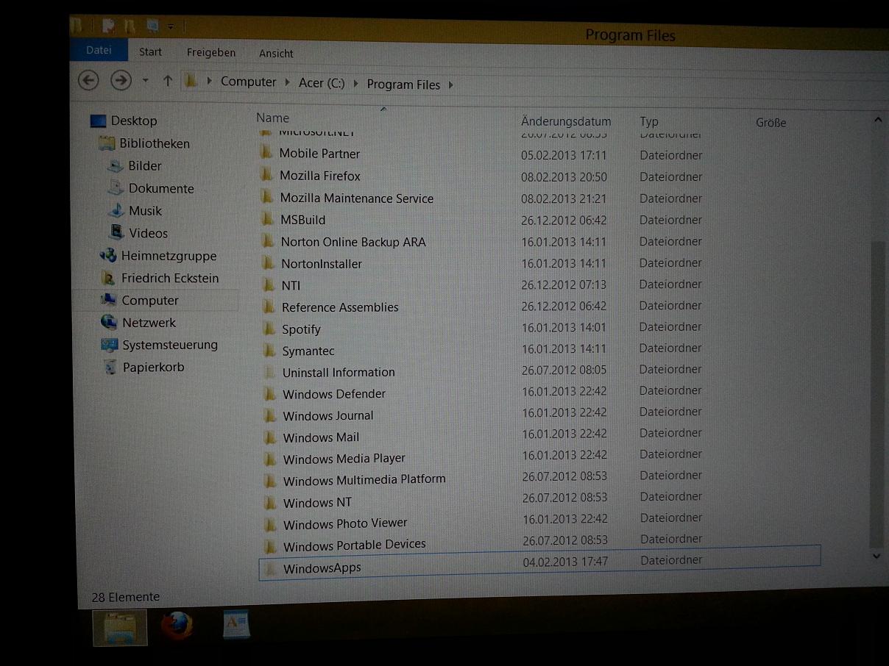Select the Mozilla Firefox folder icon

pos(268,175)
